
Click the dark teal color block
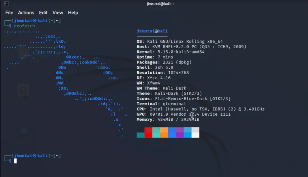coord(140,135)
